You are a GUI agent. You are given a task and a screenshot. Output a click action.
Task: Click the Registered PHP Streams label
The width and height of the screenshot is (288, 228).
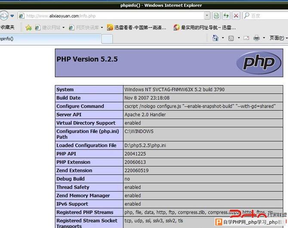[85, 212]
